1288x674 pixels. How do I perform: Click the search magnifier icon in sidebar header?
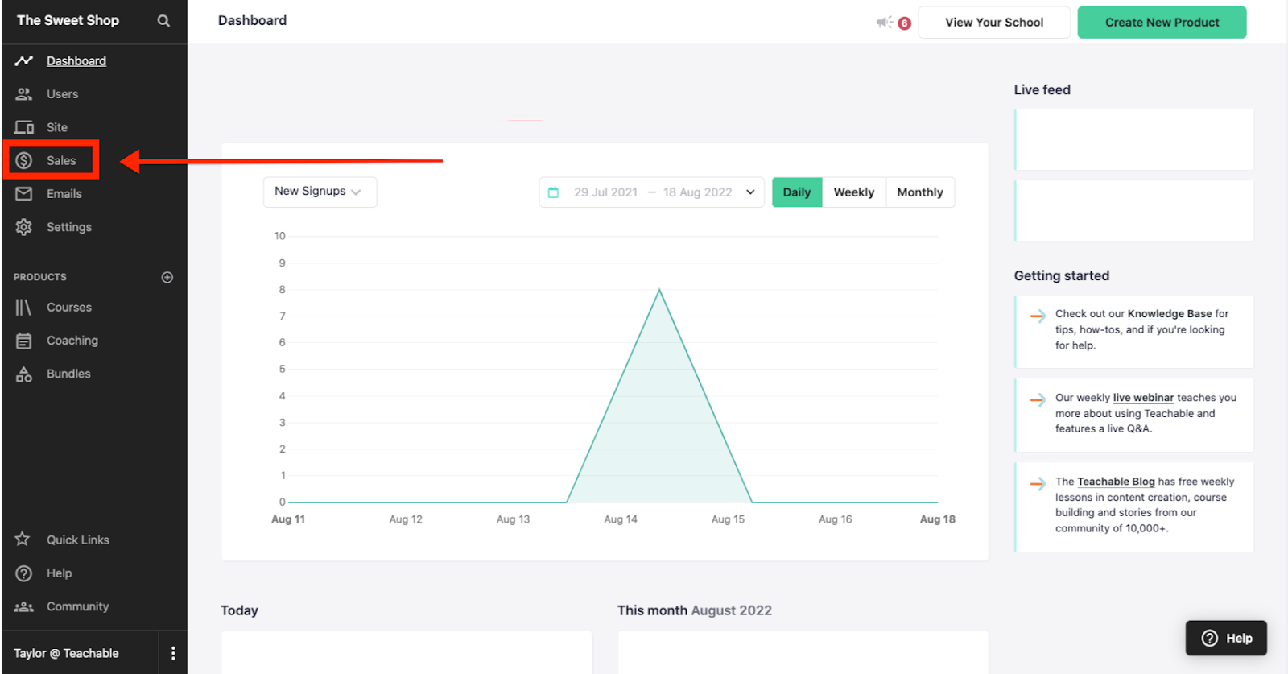(x=163, y=21)
